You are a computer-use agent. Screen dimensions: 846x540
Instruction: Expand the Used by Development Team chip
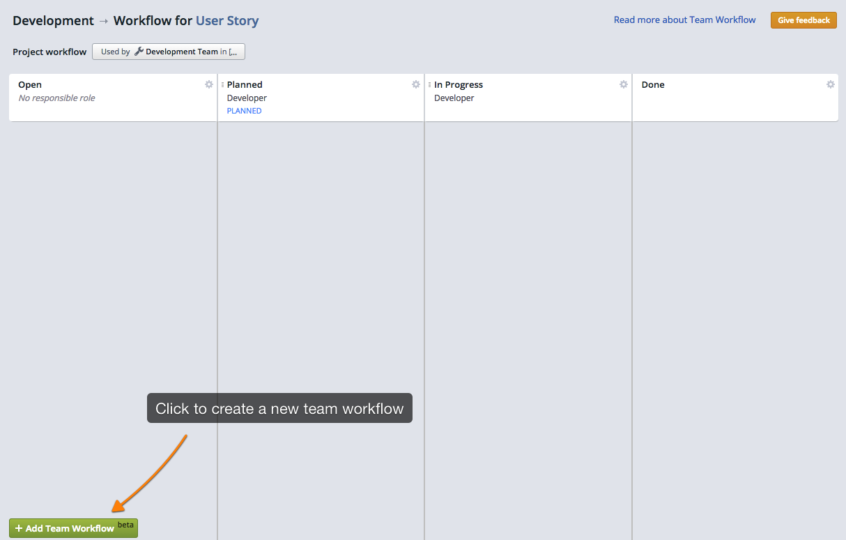pos(169,52)
